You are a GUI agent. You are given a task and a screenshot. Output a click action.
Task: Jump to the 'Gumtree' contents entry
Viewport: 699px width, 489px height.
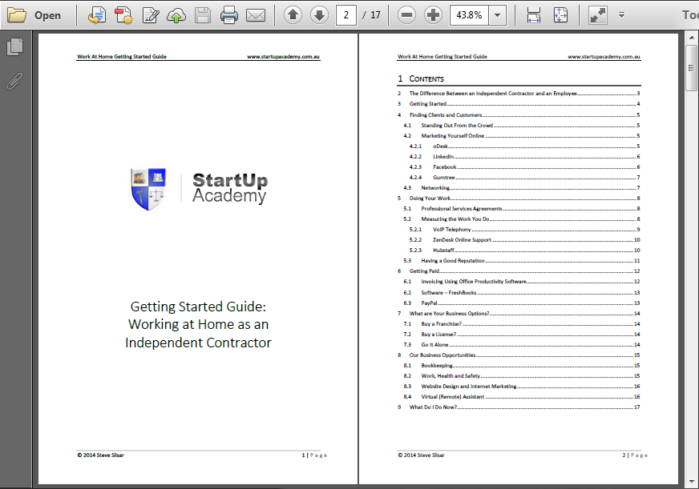525,177
